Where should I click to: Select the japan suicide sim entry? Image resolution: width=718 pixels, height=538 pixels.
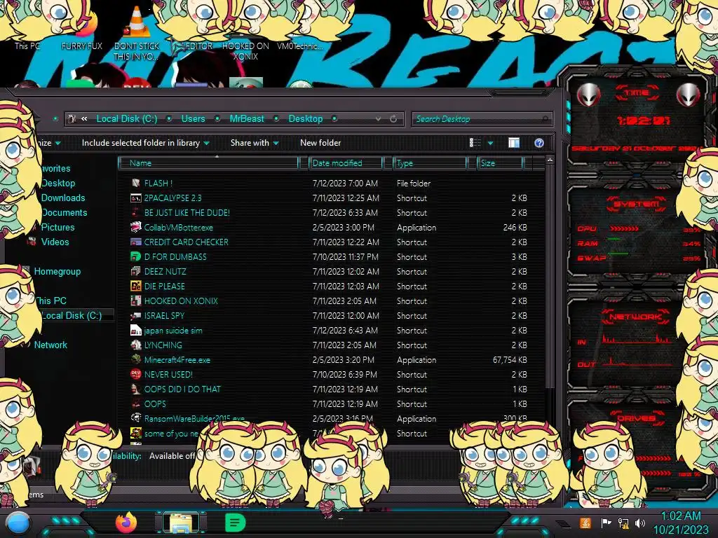(173, 331)
